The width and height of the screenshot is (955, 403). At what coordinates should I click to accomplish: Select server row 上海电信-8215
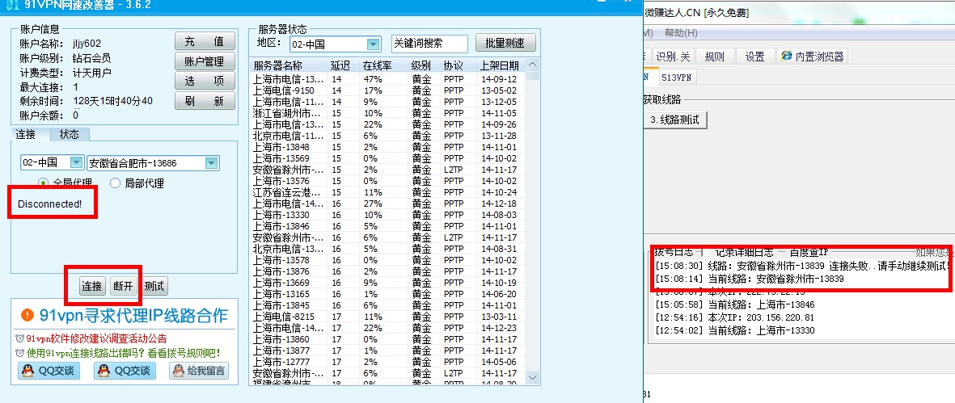pos(387,317)
